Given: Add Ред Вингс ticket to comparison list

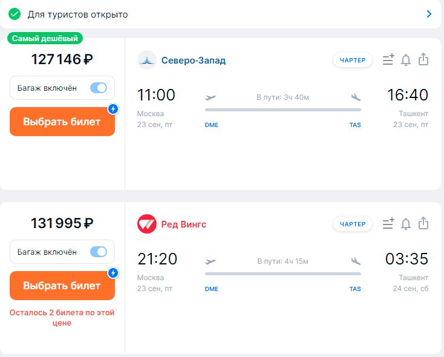Looking at the screenshot, I should point(388,223).
